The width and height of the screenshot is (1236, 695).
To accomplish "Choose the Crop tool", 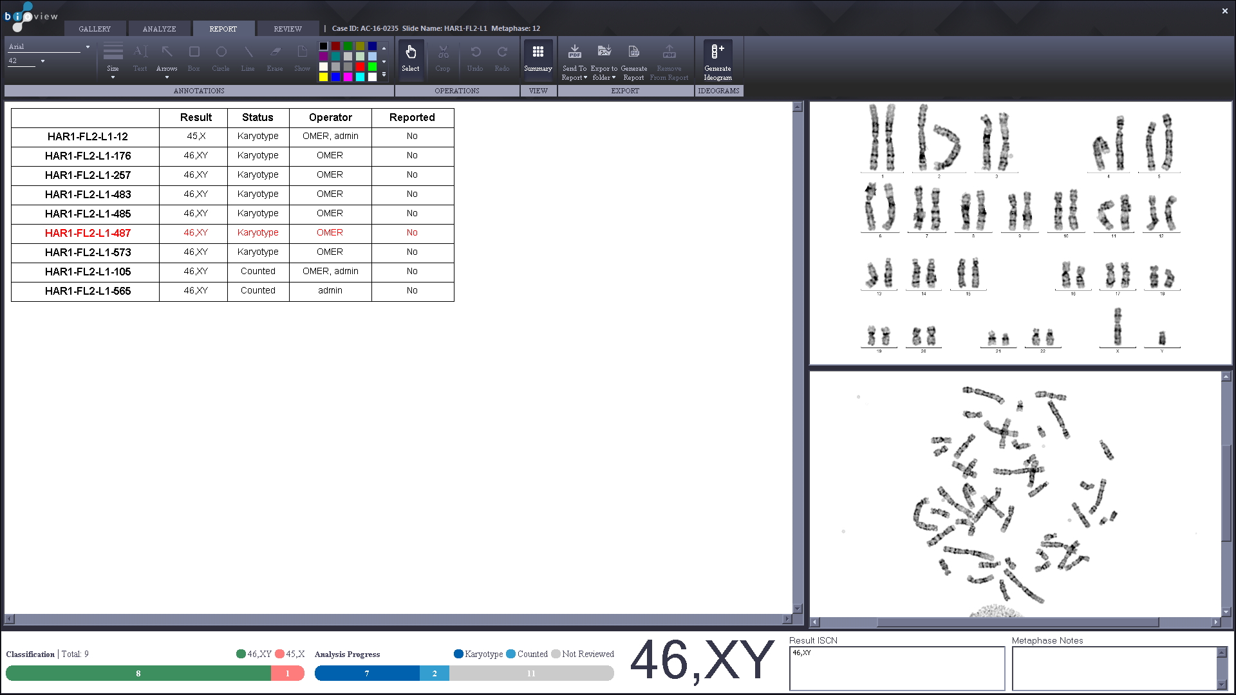I will point(443,58).
